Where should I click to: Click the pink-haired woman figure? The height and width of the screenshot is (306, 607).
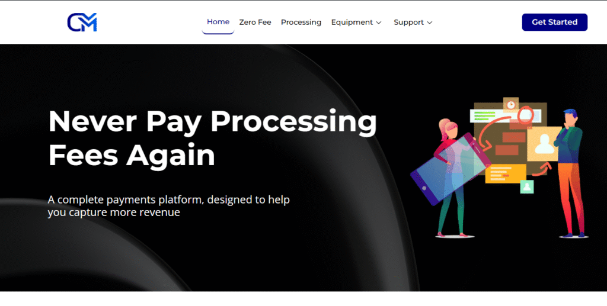point(451,178)
